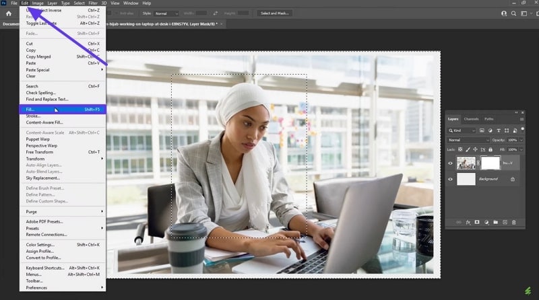This screenshot has width=539, height=300.
Task: Open the Opacity dropdown arrow
Action: coord(521,140)
